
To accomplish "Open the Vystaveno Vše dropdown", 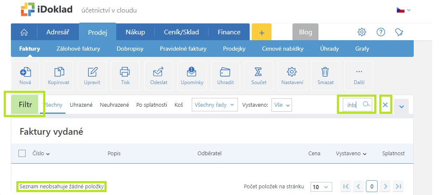I will click(282, 105).
